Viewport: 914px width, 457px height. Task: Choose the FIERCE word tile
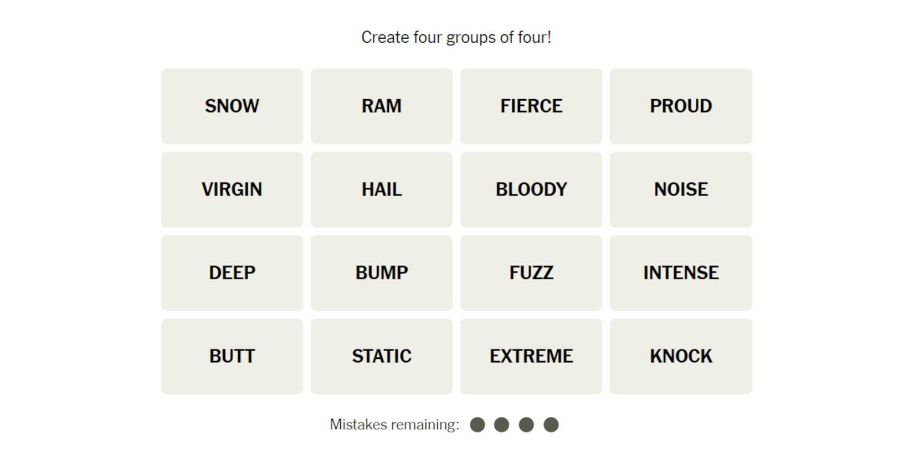[531, 106]
